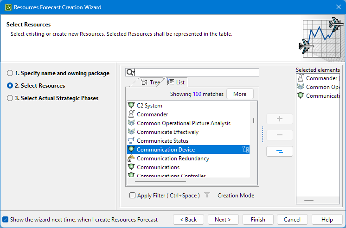Click the Next > button

(x=223, y=220)
